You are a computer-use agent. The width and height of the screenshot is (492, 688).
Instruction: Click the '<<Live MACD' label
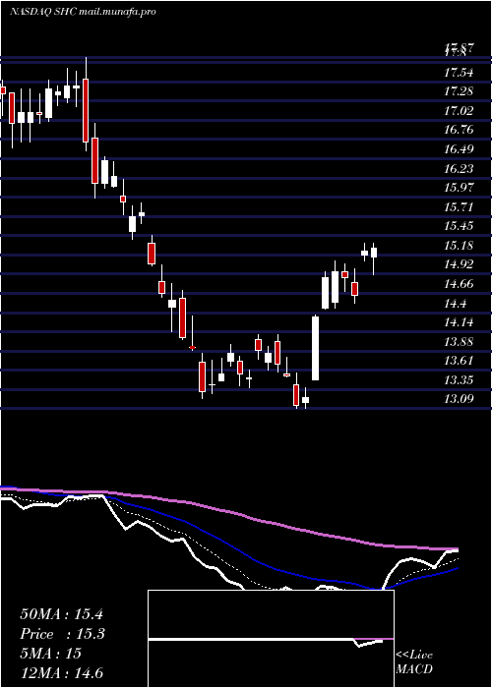[x=414, y=662]
